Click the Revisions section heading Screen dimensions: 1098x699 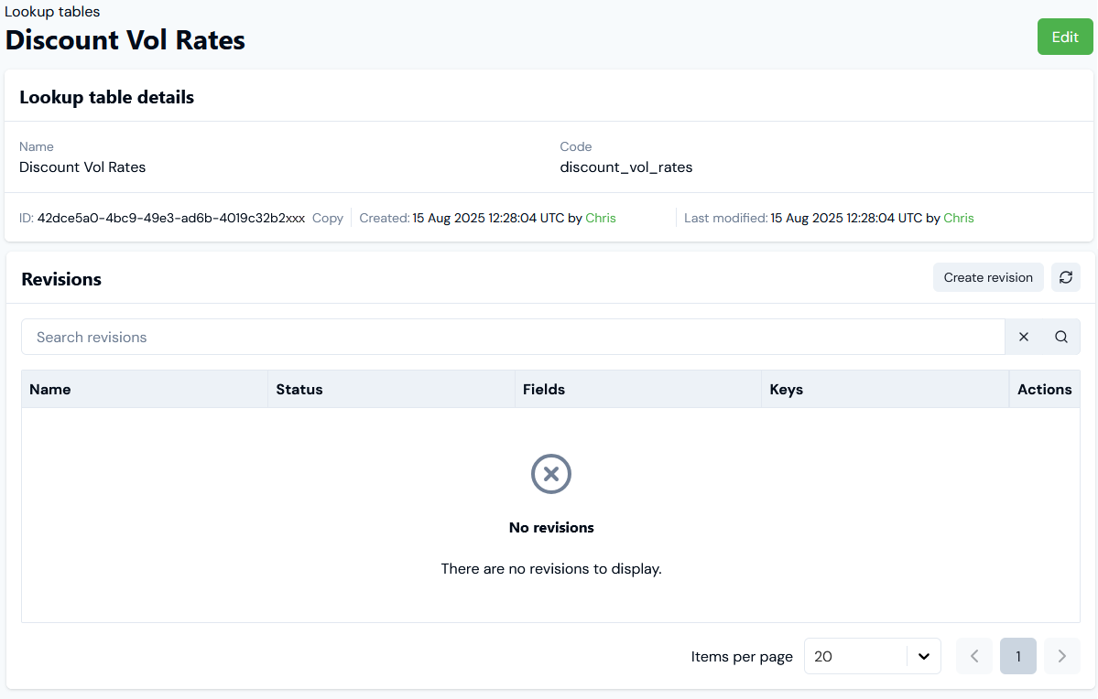coord(61,279)
